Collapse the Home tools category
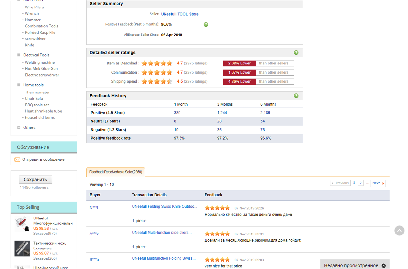The height and width of the screenshot is (269, 408). 19,85
